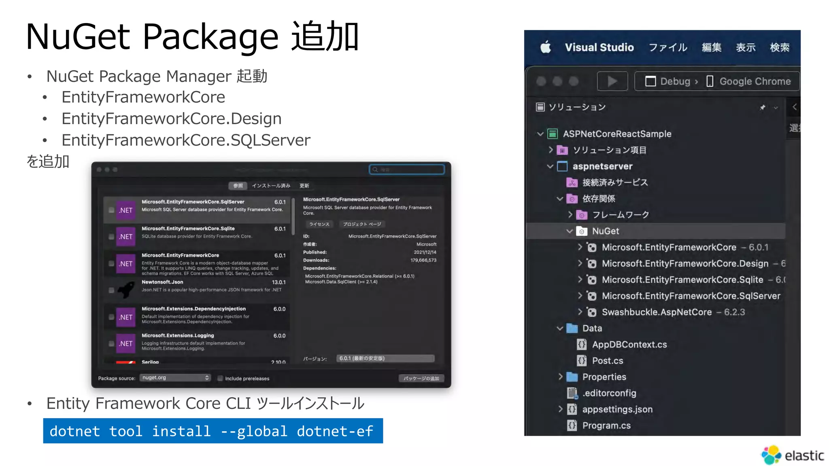Open the ファイル menu
829x466 pixels.
[668, 47]
